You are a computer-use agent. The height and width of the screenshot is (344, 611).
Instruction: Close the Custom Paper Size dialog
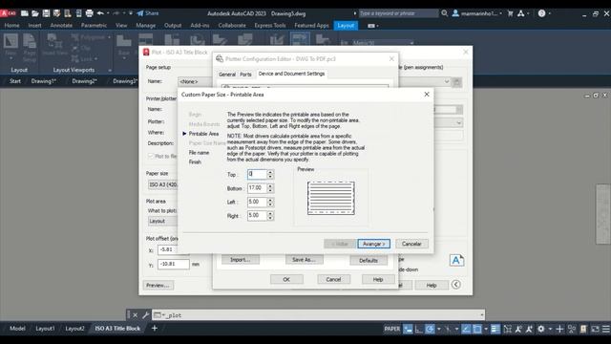427,95
